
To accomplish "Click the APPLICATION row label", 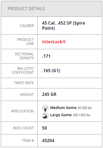I will (22, 111).
